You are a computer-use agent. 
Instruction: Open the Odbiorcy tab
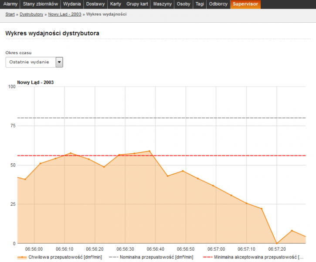point(218,4)
